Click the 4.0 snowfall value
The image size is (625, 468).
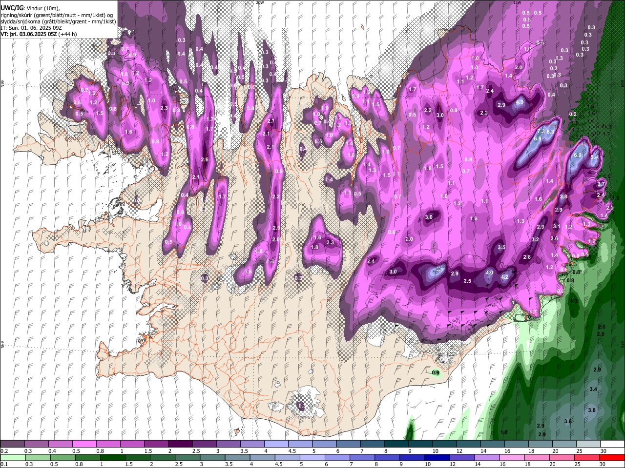(x=489, y=273)
